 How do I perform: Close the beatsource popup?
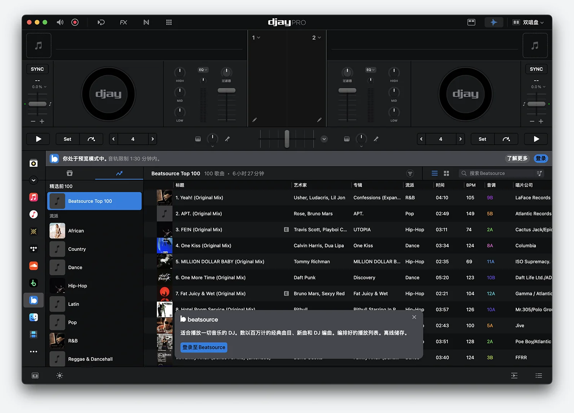tap(414, 317)
